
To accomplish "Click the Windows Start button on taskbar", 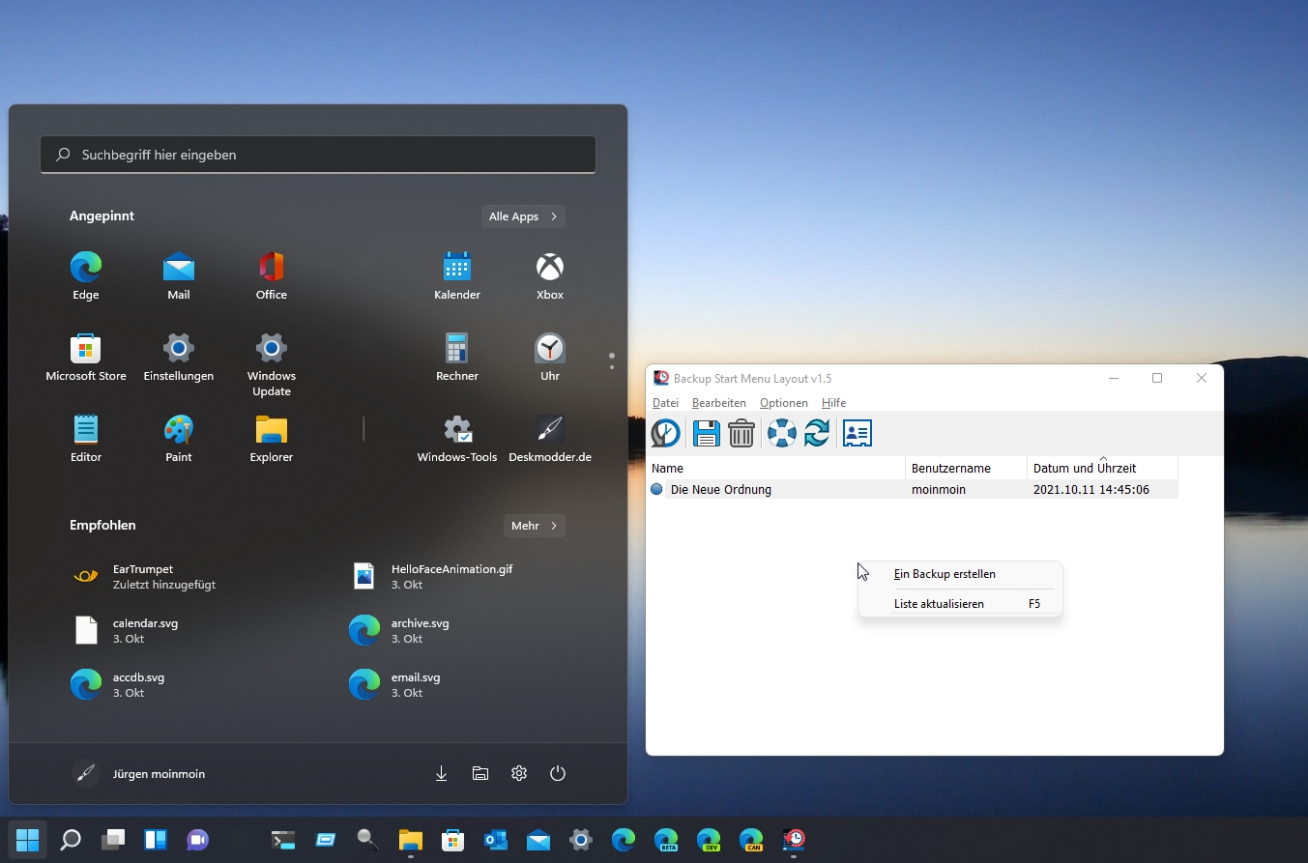I will pos(28,839).
